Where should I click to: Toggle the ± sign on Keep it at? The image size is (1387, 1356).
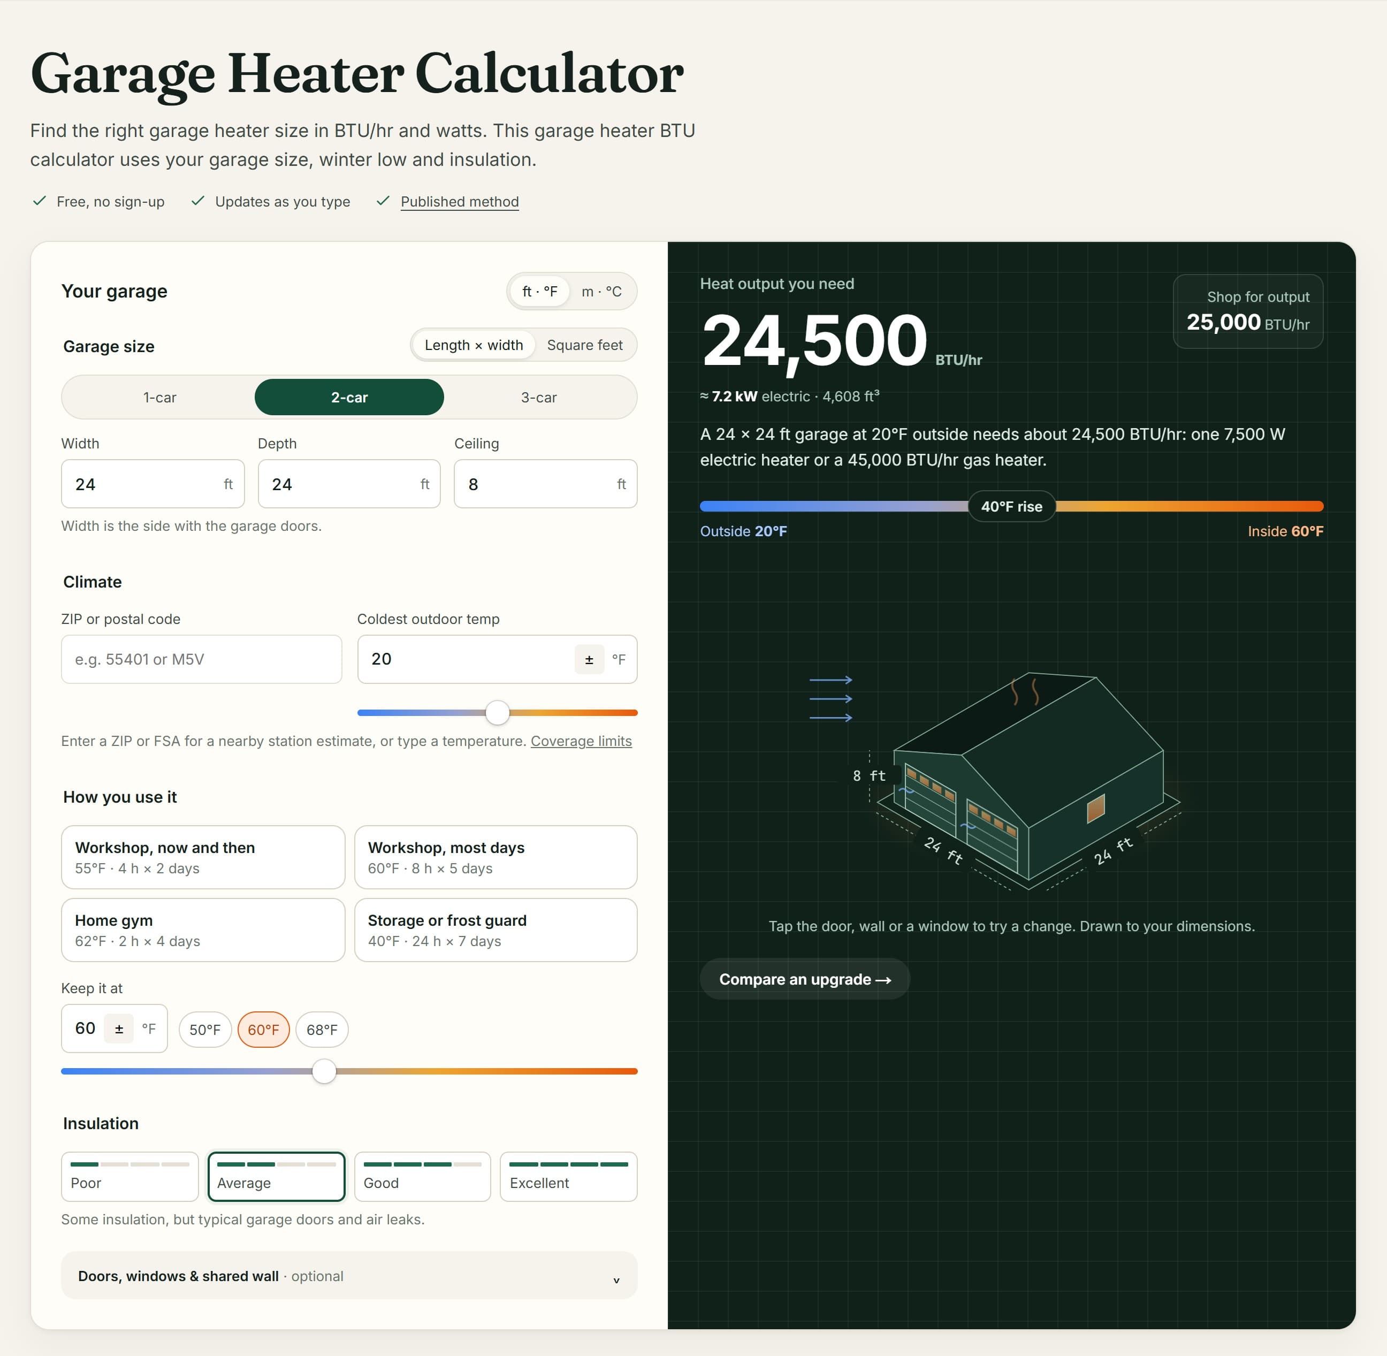119,1029
